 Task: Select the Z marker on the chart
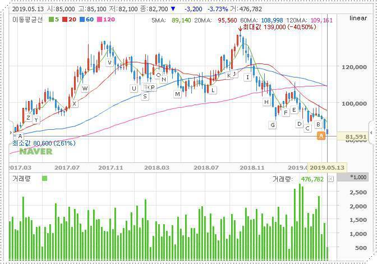click(x=29, y=117)
